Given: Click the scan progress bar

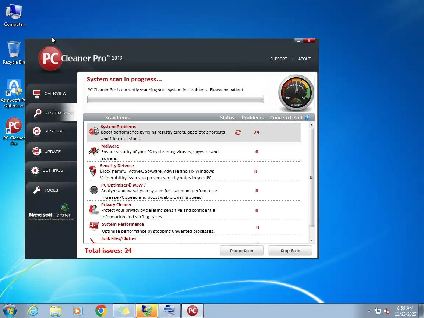Looking at the screenshot, I should (x=175, y=99).
